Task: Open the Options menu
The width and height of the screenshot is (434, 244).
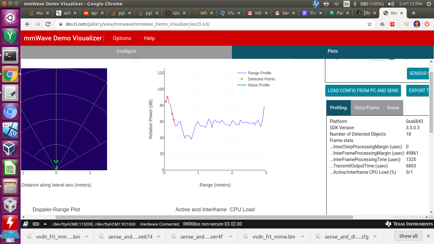Action: click(x=122, y=38)
